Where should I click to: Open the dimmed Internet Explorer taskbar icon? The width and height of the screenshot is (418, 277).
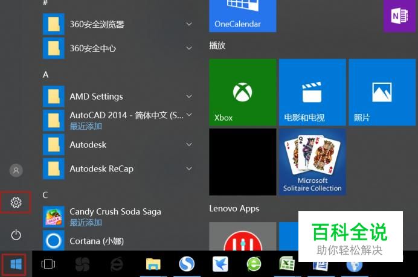click(117, 264)
